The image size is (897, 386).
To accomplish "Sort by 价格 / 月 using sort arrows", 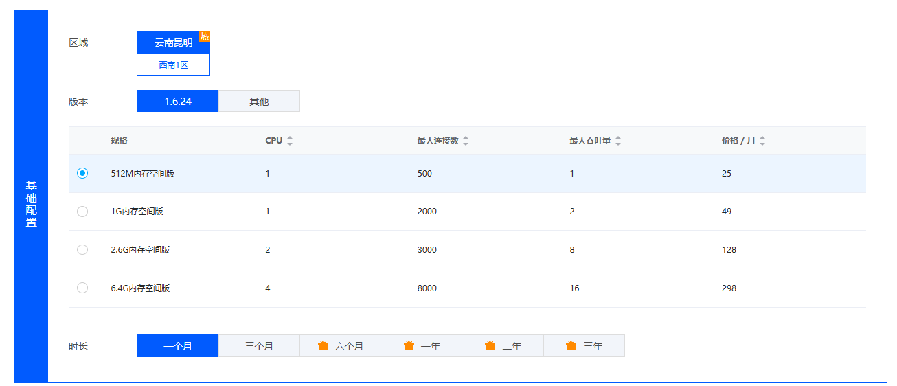I will click(x=762, y=141).
